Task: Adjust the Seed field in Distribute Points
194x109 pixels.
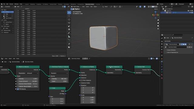Action: [59, 81]
